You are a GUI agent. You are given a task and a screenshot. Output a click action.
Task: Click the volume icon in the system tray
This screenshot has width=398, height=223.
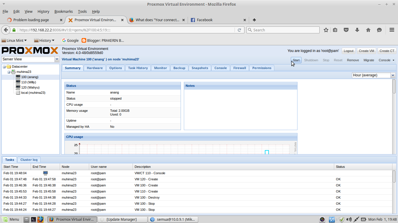348,219
